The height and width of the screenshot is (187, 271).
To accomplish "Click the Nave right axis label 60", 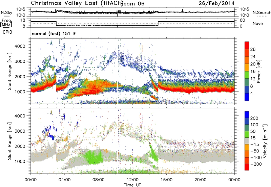I will coord(242,20).
